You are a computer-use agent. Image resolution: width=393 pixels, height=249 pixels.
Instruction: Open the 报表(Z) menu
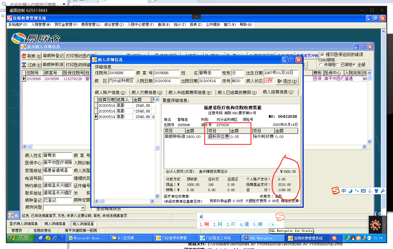click(x=196, y=25)
